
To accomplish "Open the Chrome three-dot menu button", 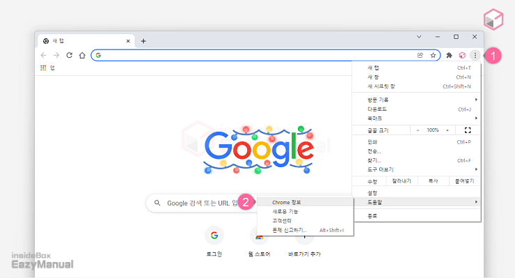I will [x=475, y=55].
